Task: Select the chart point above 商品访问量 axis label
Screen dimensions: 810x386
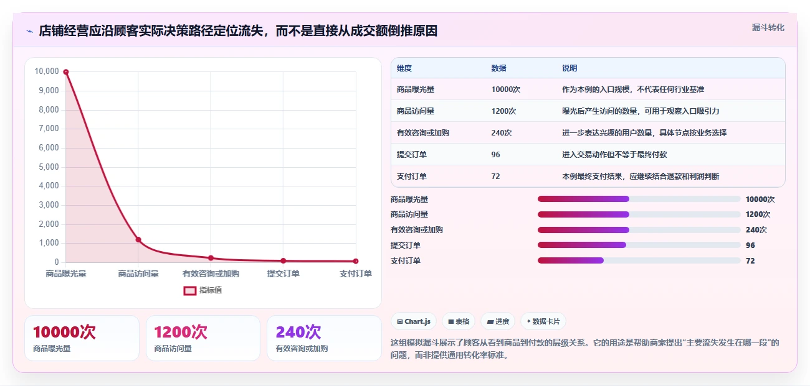Action: coord(138,239)
